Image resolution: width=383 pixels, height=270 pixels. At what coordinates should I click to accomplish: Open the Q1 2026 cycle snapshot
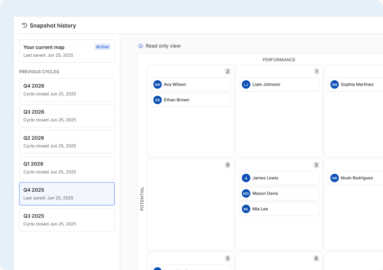click(x=67, y=168)
